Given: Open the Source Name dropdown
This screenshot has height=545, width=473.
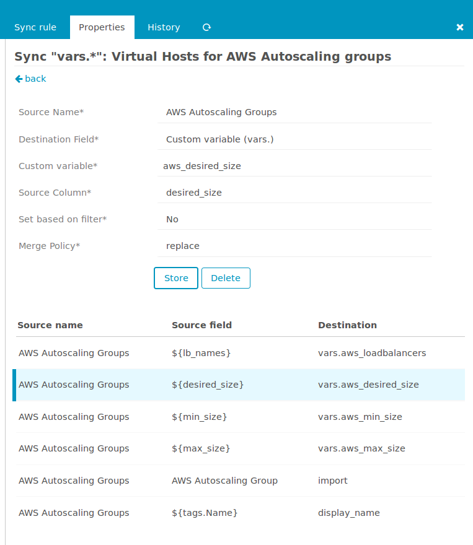Looking at the screenshot, I should 294,112.
